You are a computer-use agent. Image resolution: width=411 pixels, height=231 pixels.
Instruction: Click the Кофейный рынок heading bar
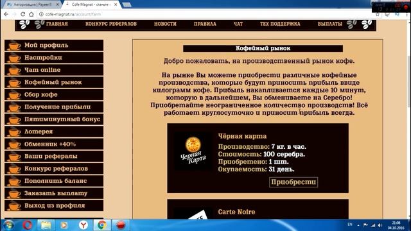point(263,49)
